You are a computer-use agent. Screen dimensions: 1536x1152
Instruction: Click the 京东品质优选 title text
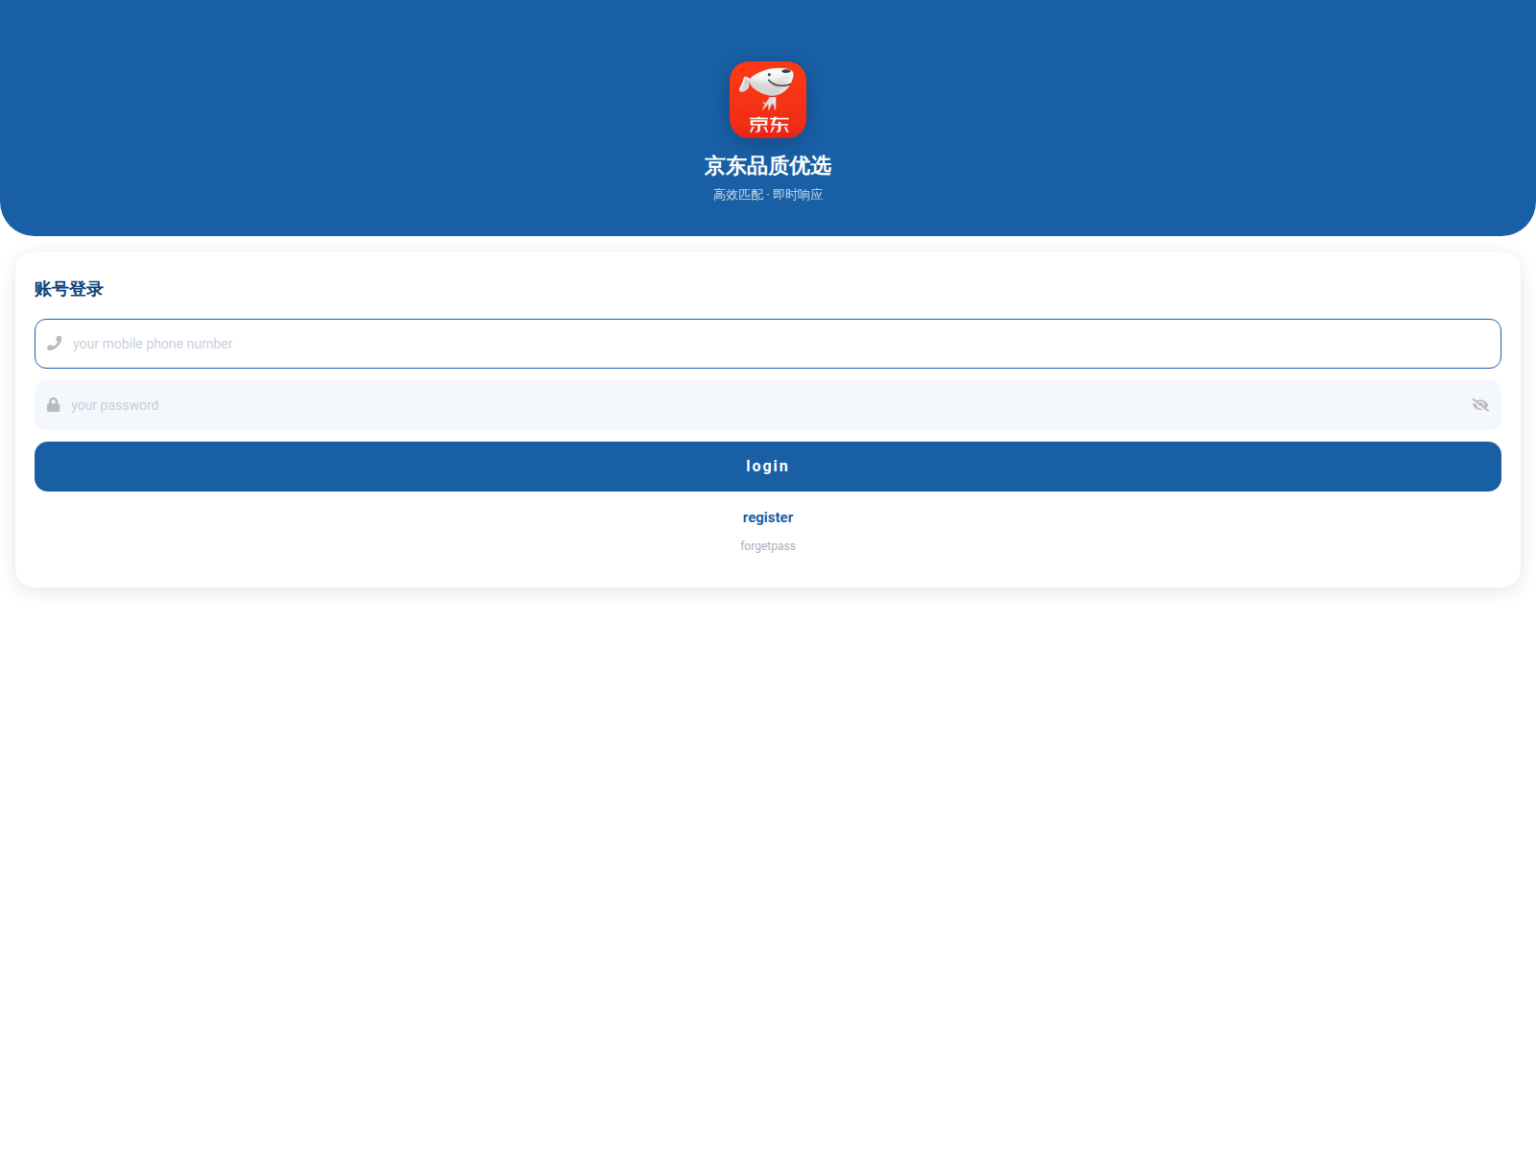point(768,166)
